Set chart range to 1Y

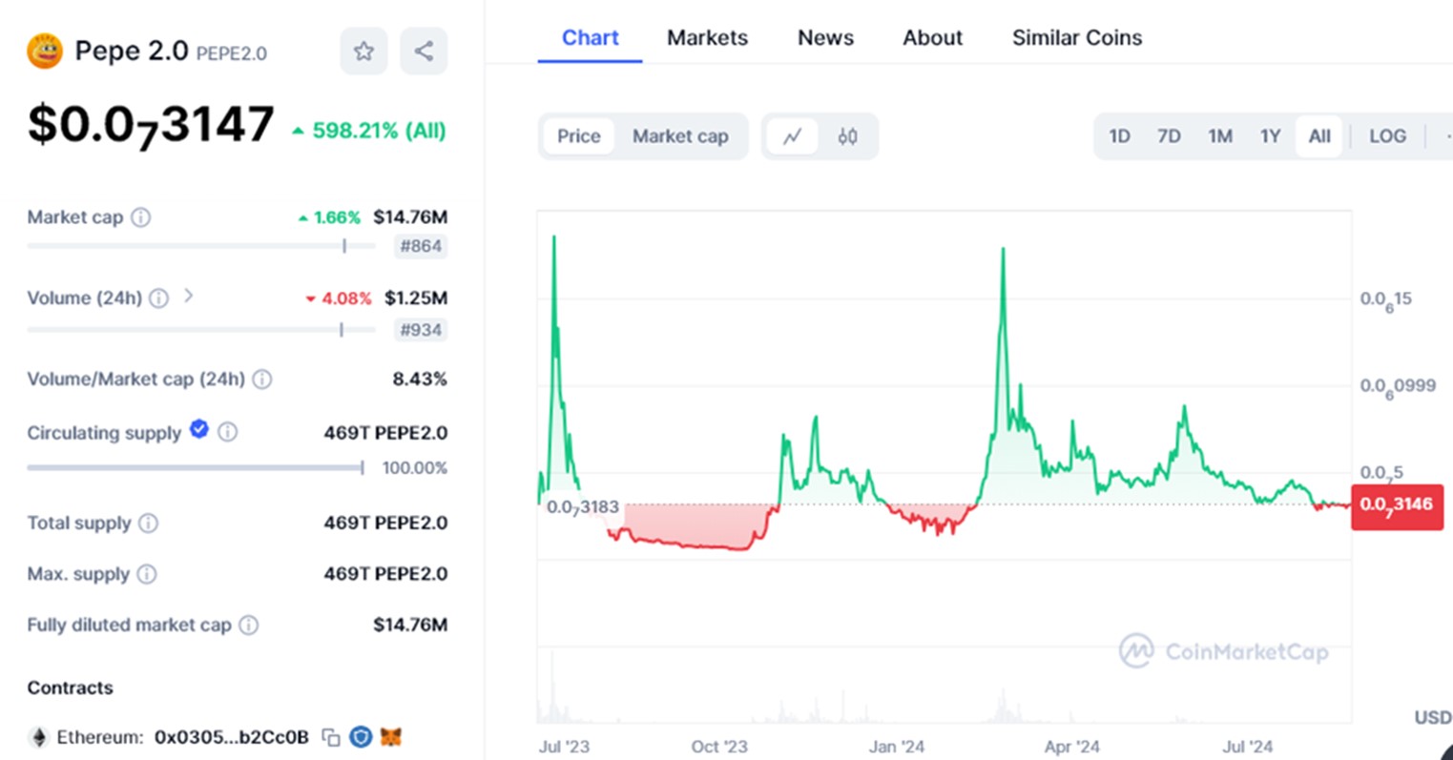(x=1270, y=136)
